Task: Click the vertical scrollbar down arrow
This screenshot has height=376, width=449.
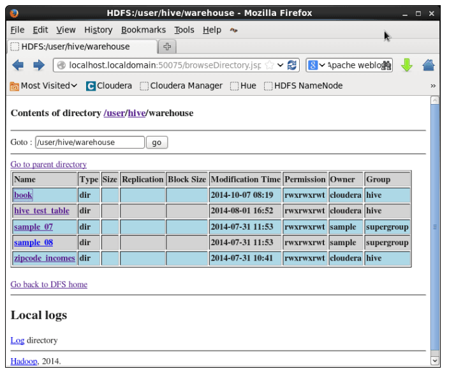Action: [435, 361]
